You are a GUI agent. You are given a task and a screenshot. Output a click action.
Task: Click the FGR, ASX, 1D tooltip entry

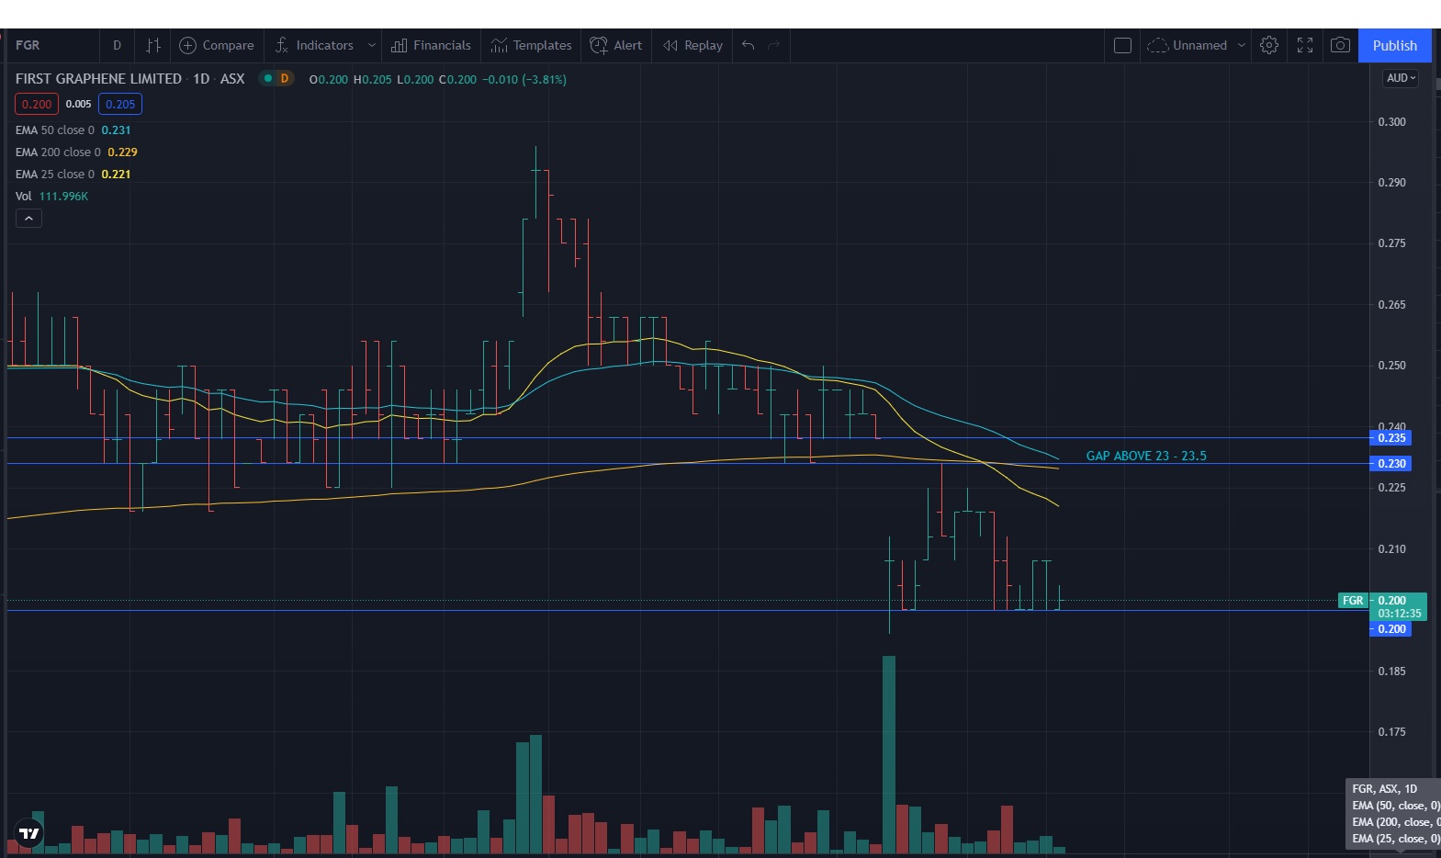(x=1384, y=789)
